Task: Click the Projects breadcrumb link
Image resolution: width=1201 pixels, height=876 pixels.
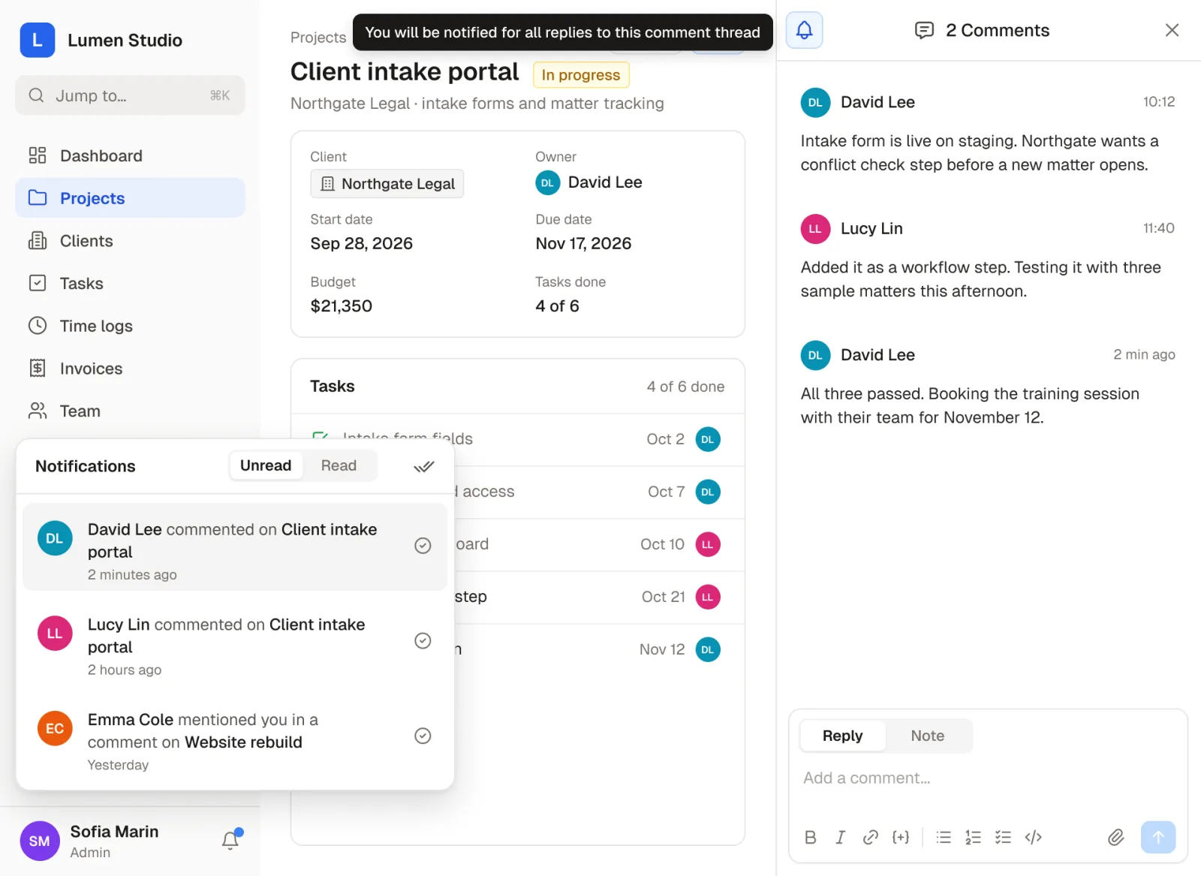Action: (x=318, y=37)
